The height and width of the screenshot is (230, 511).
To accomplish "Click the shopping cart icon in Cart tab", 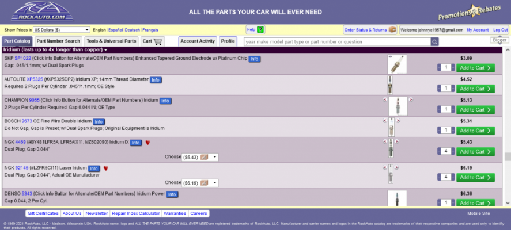I will point(158,41).
